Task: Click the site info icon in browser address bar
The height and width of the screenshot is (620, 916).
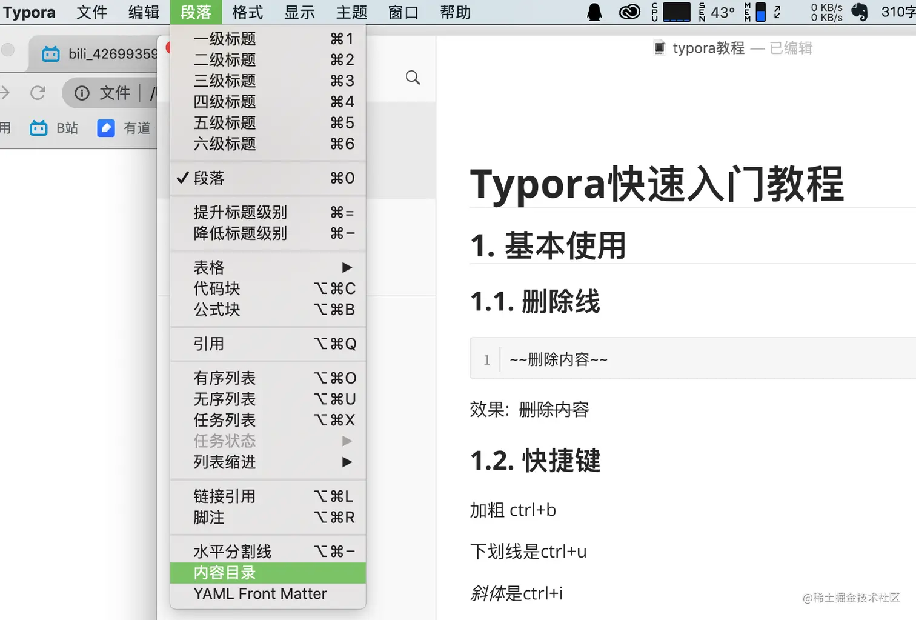Action: point(82,93)
